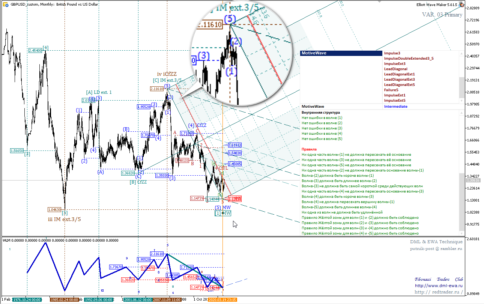Select Impulse3 in the wave type list
This screenshot has width=484, height=304.
[x=392, y=53]
